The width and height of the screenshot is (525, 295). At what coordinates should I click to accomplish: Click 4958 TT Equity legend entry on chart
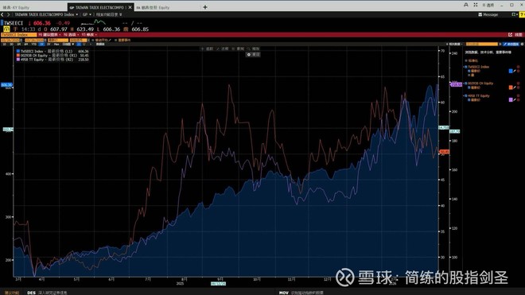click(x=52, y=60)
